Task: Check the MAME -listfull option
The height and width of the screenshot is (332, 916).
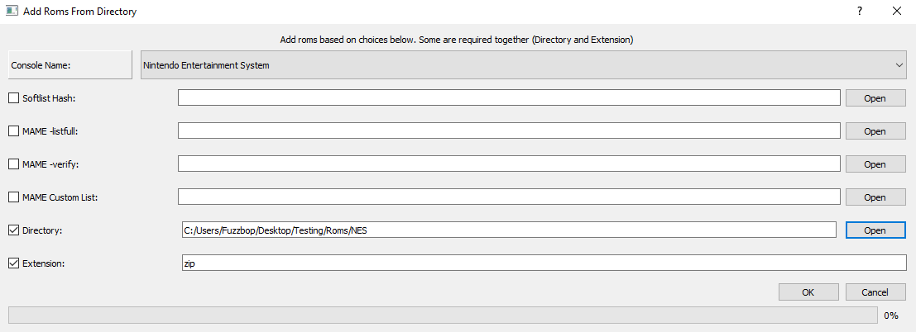Action: [x=13, y=131]
